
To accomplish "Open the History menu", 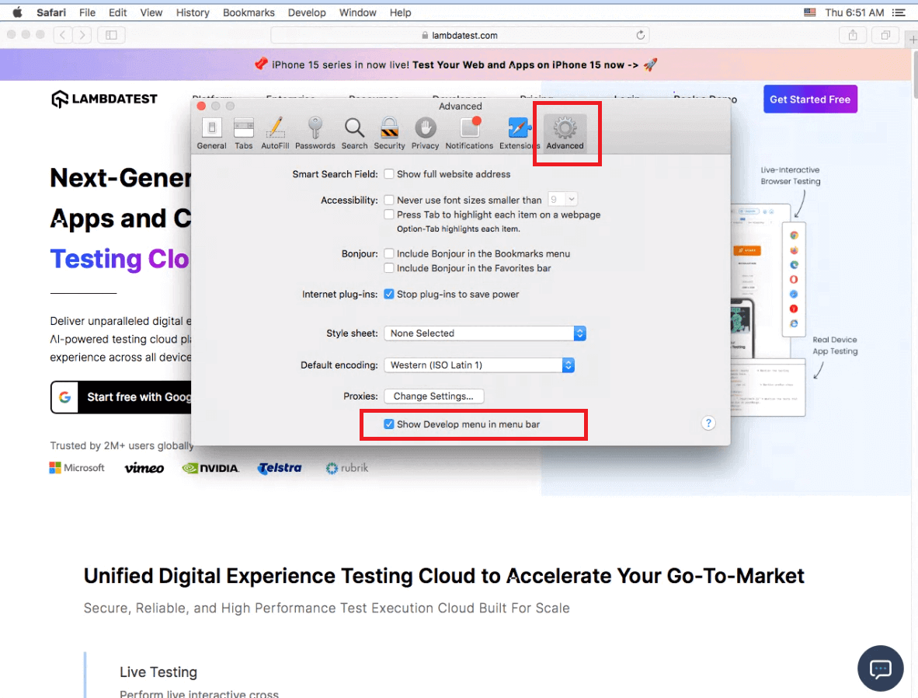I will 193,12.
